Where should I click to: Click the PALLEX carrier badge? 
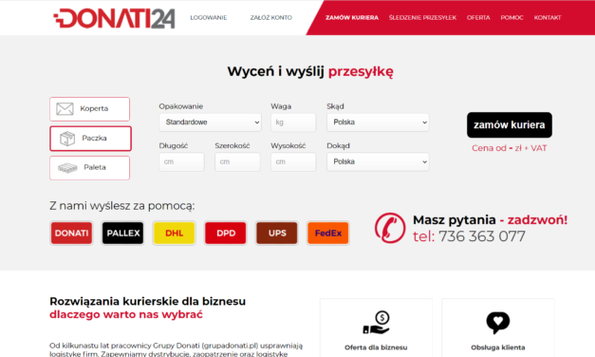coord(123,234)
